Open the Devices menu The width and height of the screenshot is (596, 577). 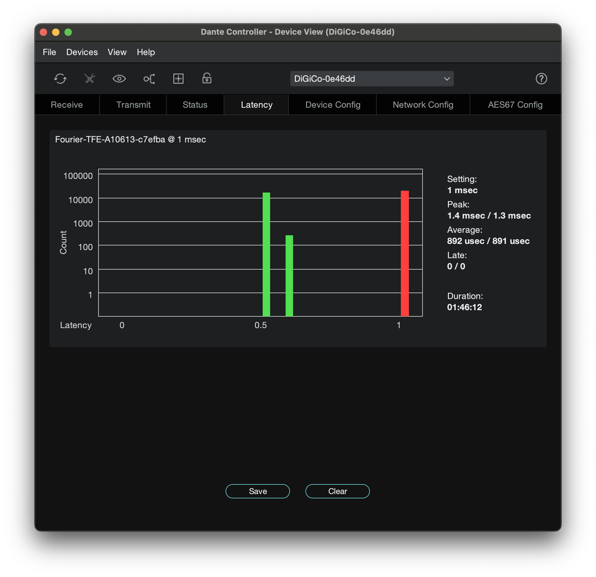click(82, 52)
